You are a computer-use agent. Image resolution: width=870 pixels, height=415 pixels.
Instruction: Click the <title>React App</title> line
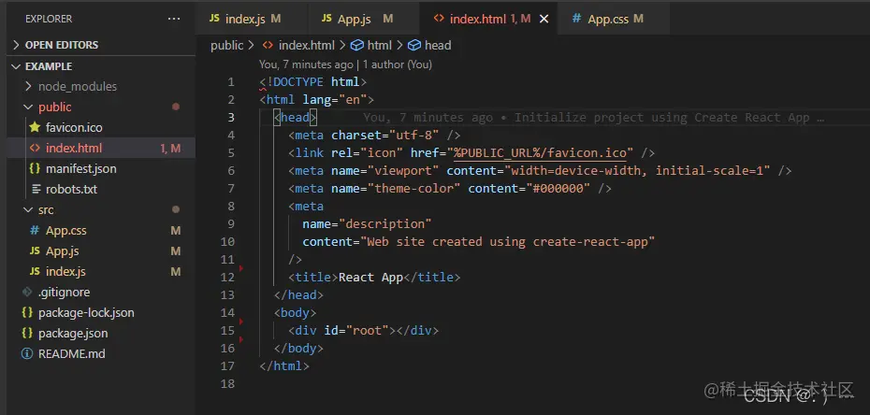[374, 277]
